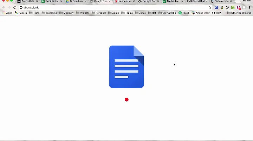Click the circular info extension icon

click(x=227, y=8)
